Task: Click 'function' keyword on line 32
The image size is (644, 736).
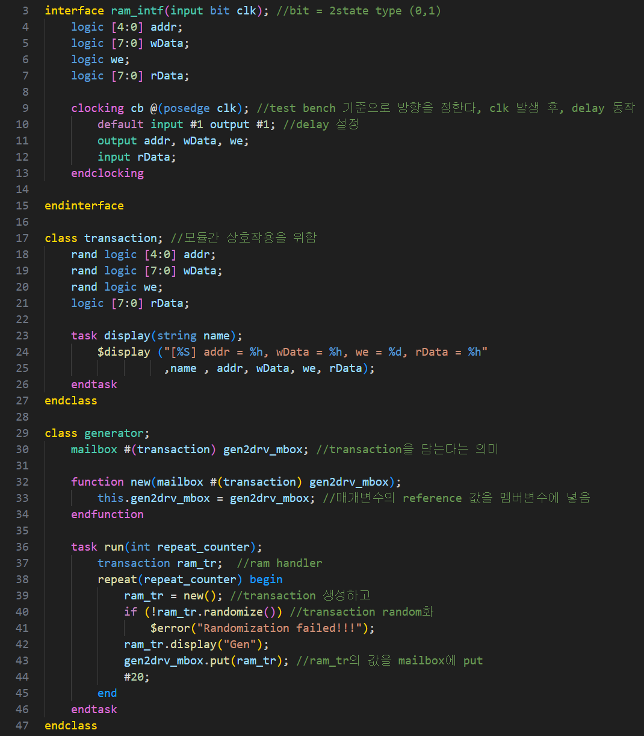Action: click(x=98, y=482)
